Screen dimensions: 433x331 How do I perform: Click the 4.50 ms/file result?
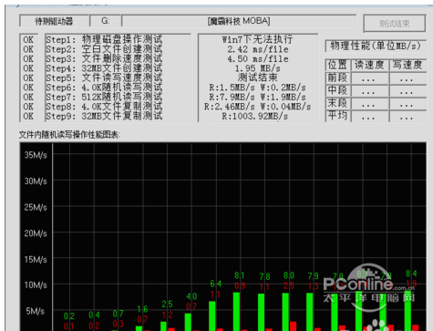point(258,58)
